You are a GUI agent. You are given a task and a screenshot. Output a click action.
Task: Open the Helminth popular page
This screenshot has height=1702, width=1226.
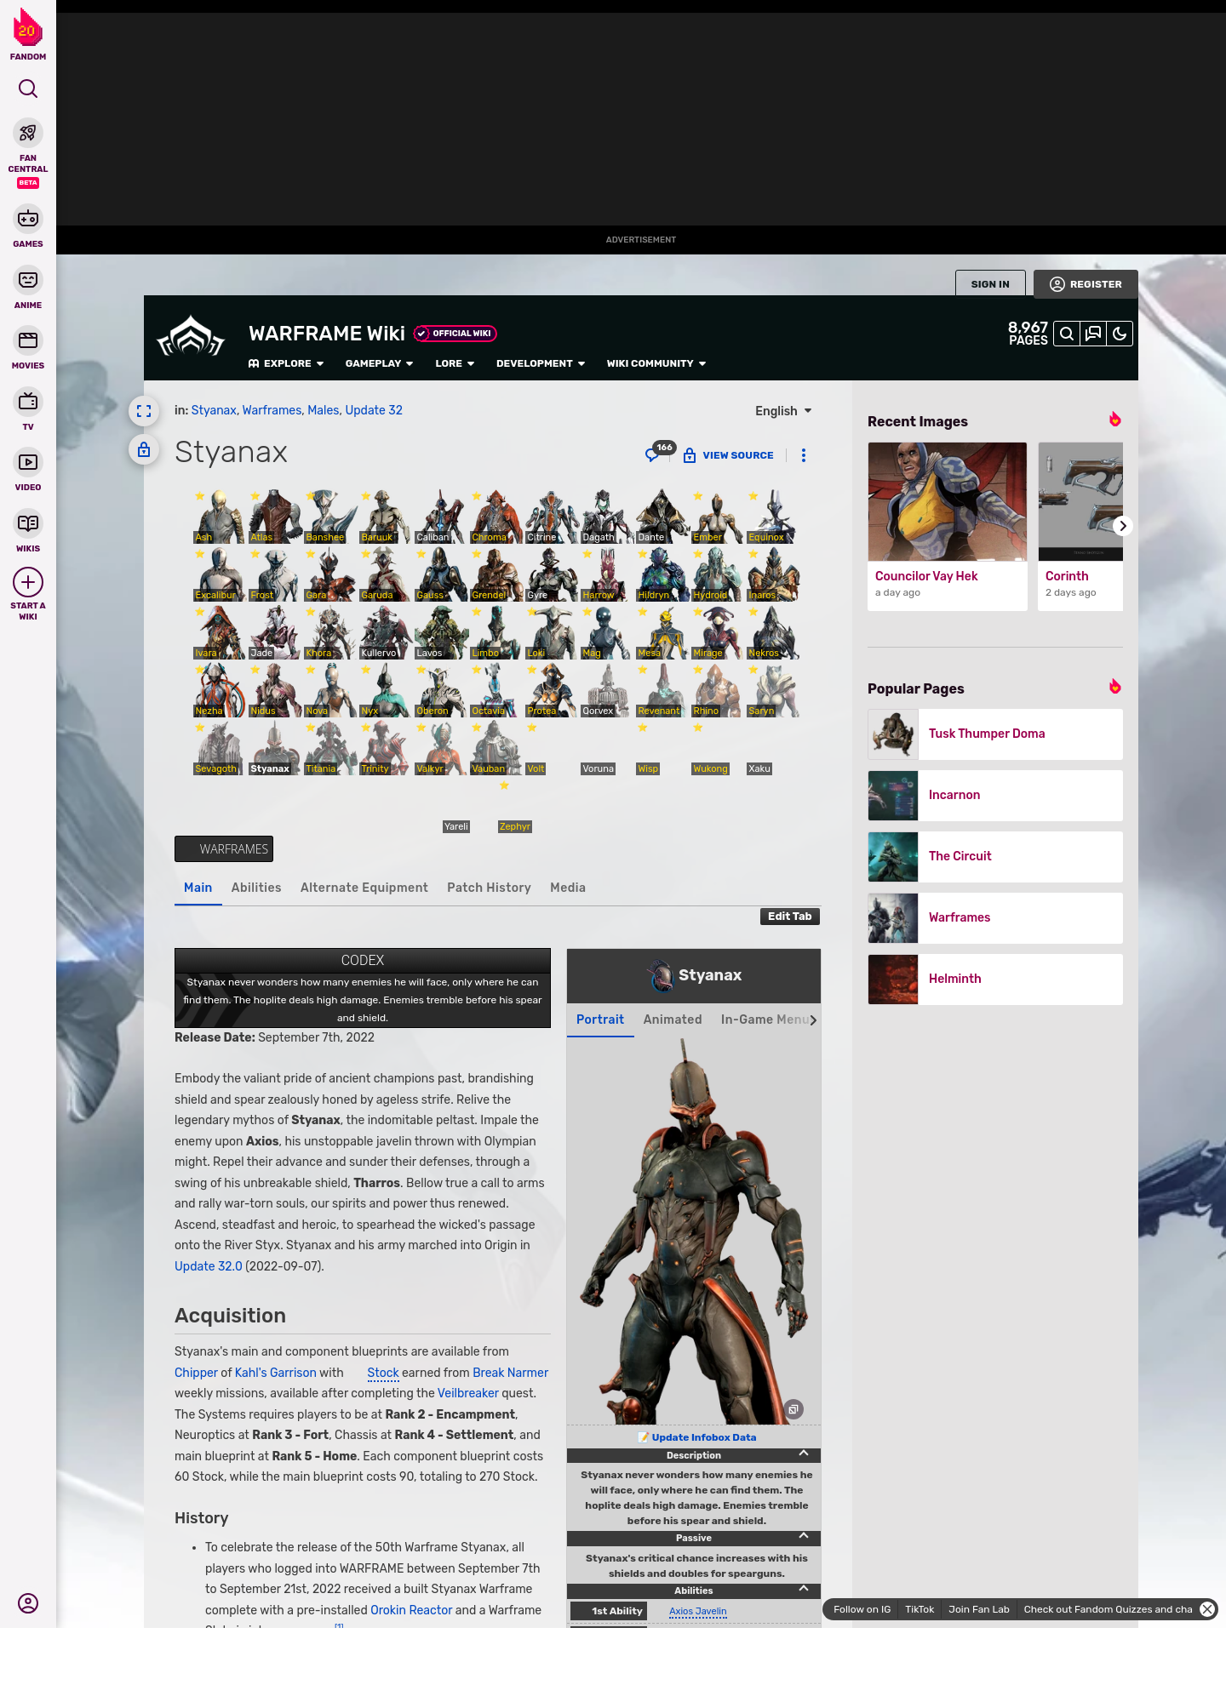pos(995,979)
